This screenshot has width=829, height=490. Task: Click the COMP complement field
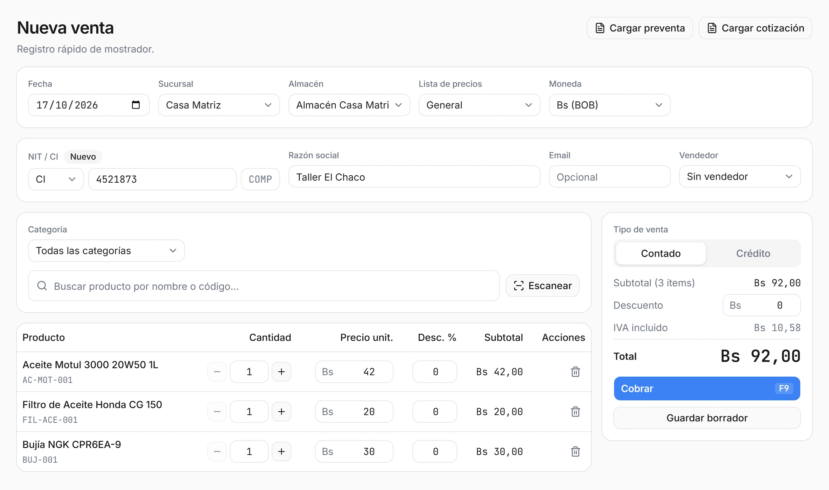coord(260,179)
